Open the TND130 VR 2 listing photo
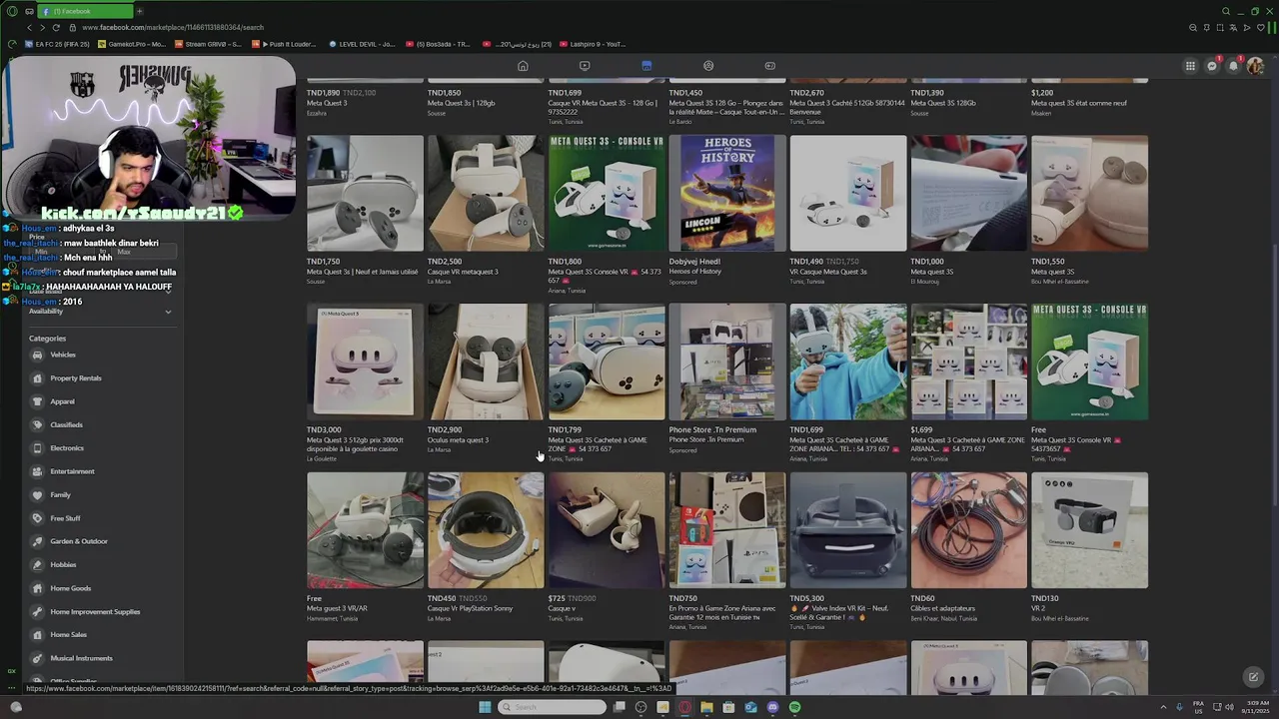The width and height of the screenshot is (1279, 719). (x=1090, y=530)
